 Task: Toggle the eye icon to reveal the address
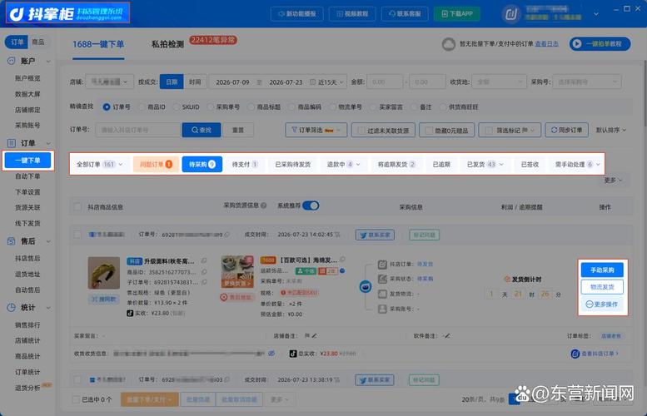tap(271, 354)
